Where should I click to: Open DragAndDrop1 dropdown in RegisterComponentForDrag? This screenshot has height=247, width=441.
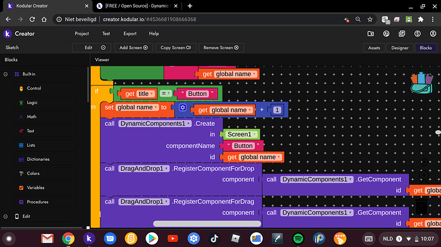(167, 202)
